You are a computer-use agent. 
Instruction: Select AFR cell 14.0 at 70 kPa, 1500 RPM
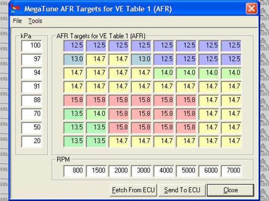point(96,114)
